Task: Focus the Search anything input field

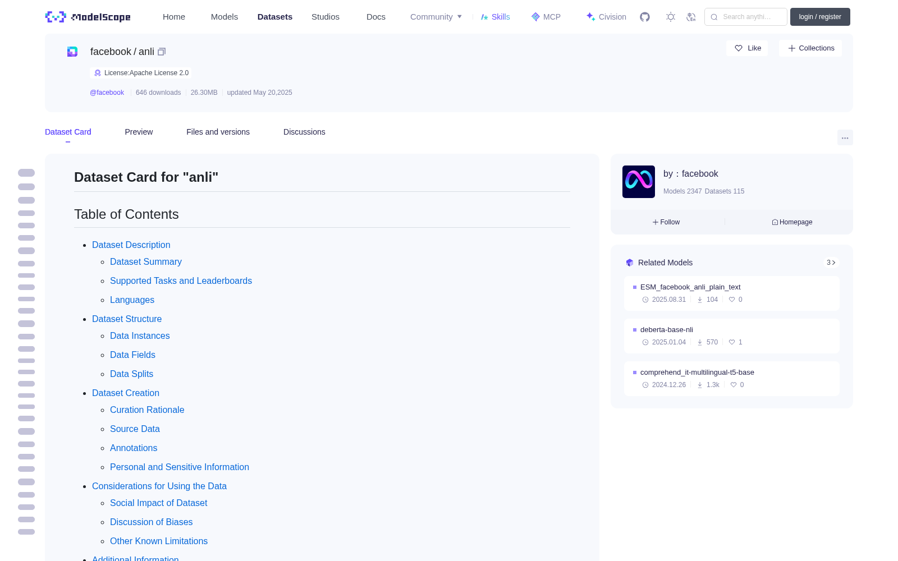Action: pyautogui.click(x=746, y=17)
